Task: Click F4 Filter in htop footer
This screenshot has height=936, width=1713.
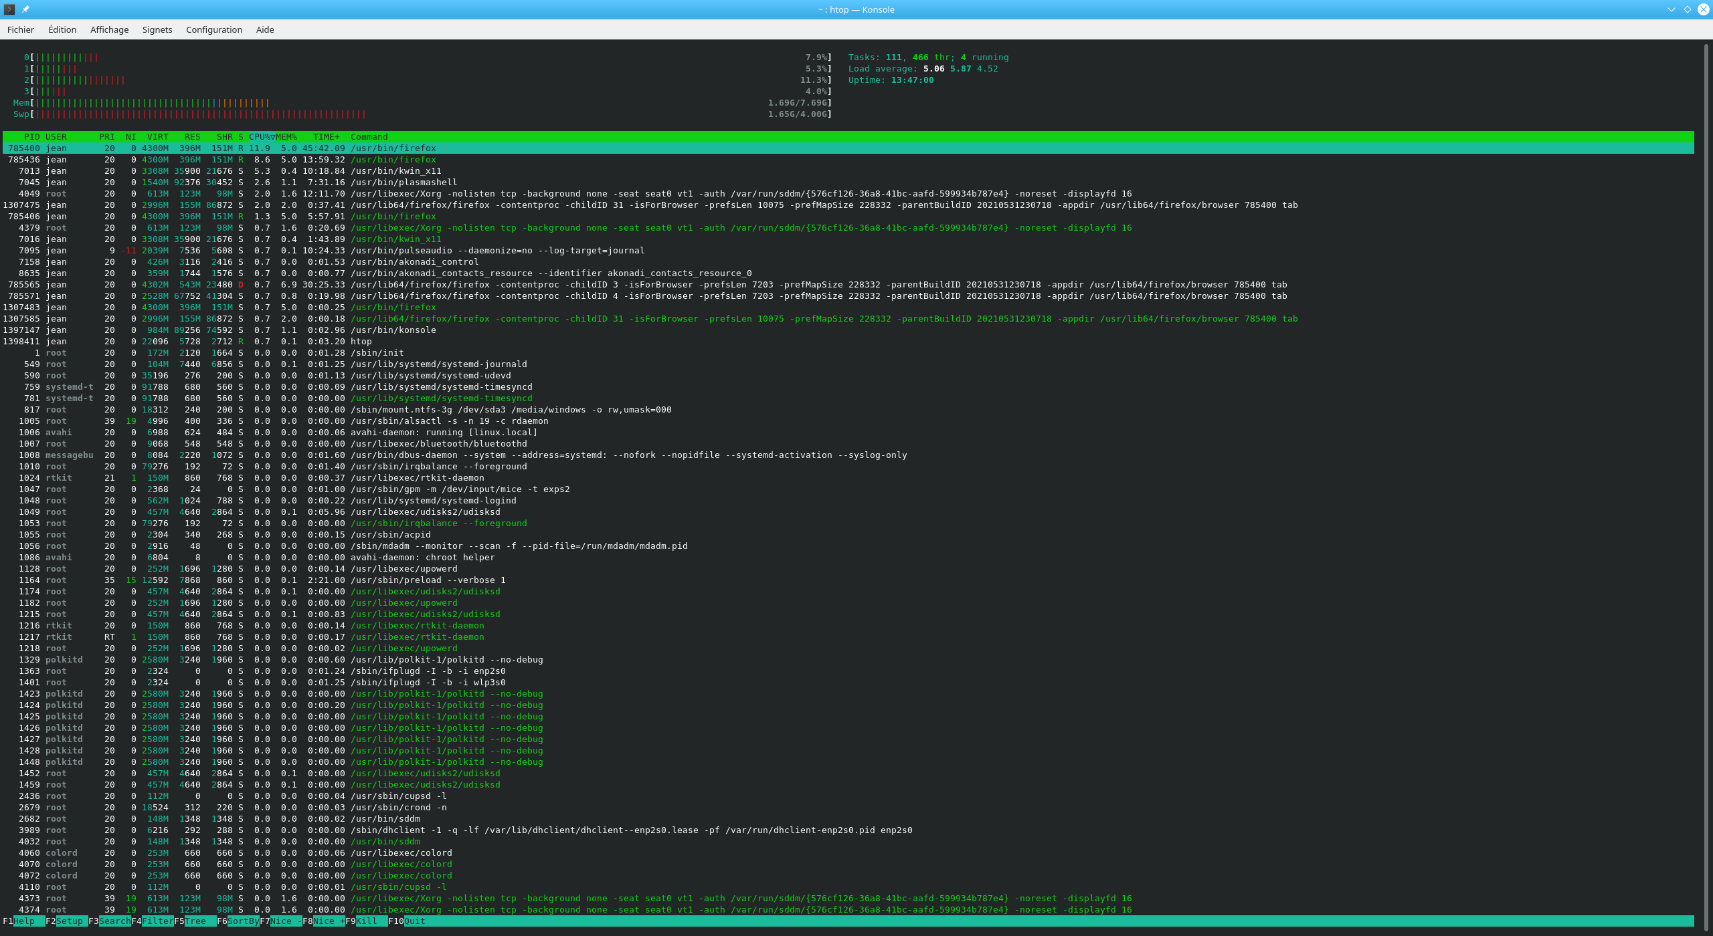Action: [x=153, y=921]
